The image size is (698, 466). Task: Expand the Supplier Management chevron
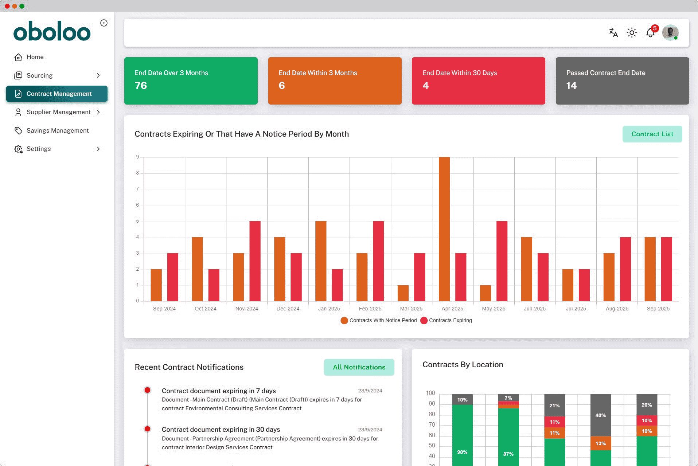(x=98, y=112)
